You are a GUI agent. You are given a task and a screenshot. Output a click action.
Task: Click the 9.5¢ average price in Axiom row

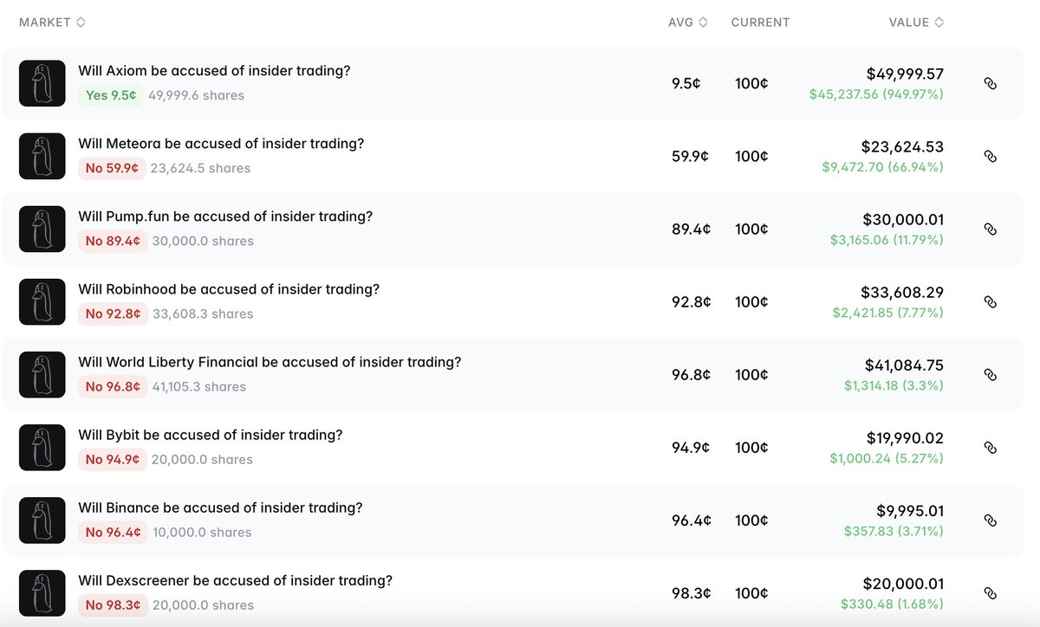pos(686,84)
